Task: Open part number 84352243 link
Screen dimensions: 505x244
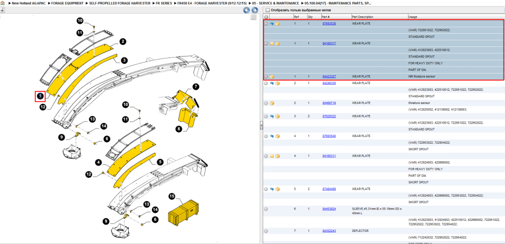Action: click(329, 231)
